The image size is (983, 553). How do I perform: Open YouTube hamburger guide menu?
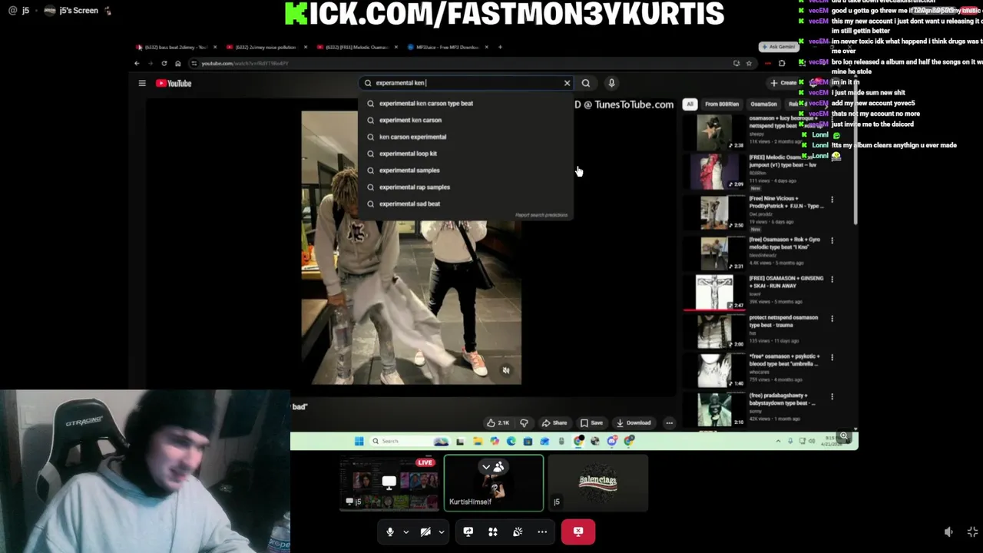point(142,83)
